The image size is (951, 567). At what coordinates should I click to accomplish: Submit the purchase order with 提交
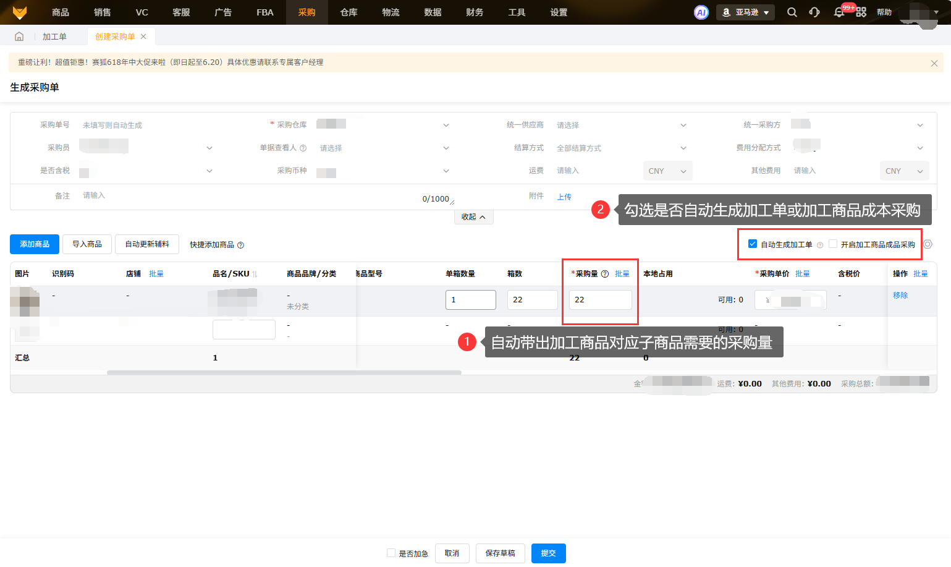pyautogui.click(x=549, y=553)
